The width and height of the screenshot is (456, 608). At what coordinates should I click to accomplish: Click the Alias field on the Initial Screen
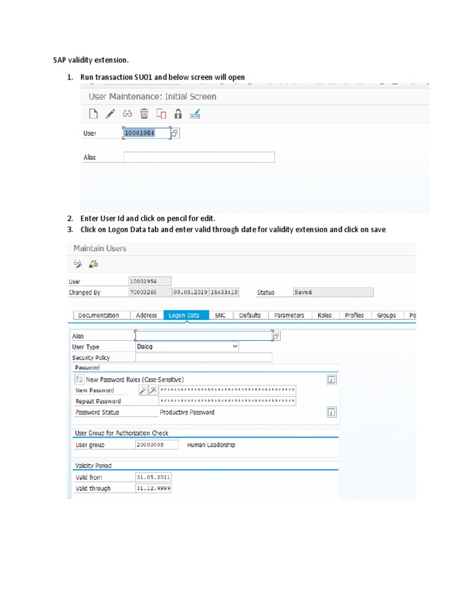click(199, 157)
